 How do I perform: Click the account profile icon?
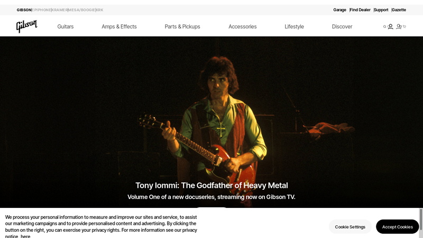[x=390, y=26]
